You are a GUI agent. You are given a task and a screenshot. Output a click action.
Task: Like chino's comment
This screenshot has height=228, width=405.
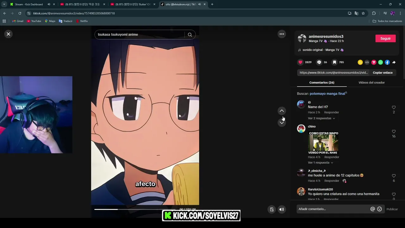pyautogui.click(x=394, y=131)
